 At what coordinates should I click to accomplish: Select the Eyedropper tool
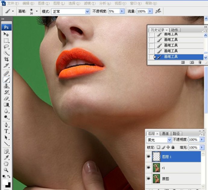[6, 158]
